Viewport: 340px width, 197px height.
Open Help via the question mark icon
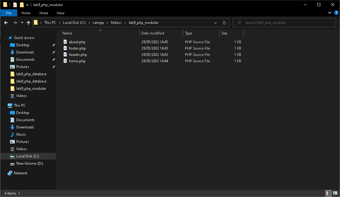click(336, 13)
